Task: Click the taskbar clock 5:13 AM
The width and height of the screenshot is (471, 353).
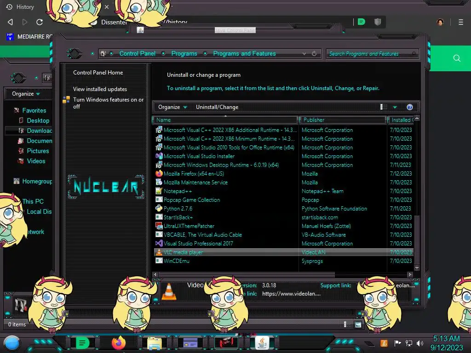Action: coord(446,339)
